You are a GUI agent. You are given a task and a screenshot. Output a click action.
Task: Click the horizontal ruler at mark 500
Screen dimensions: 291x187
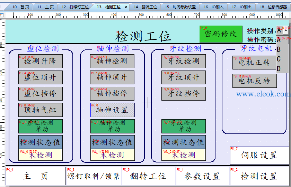pos(141,16)
